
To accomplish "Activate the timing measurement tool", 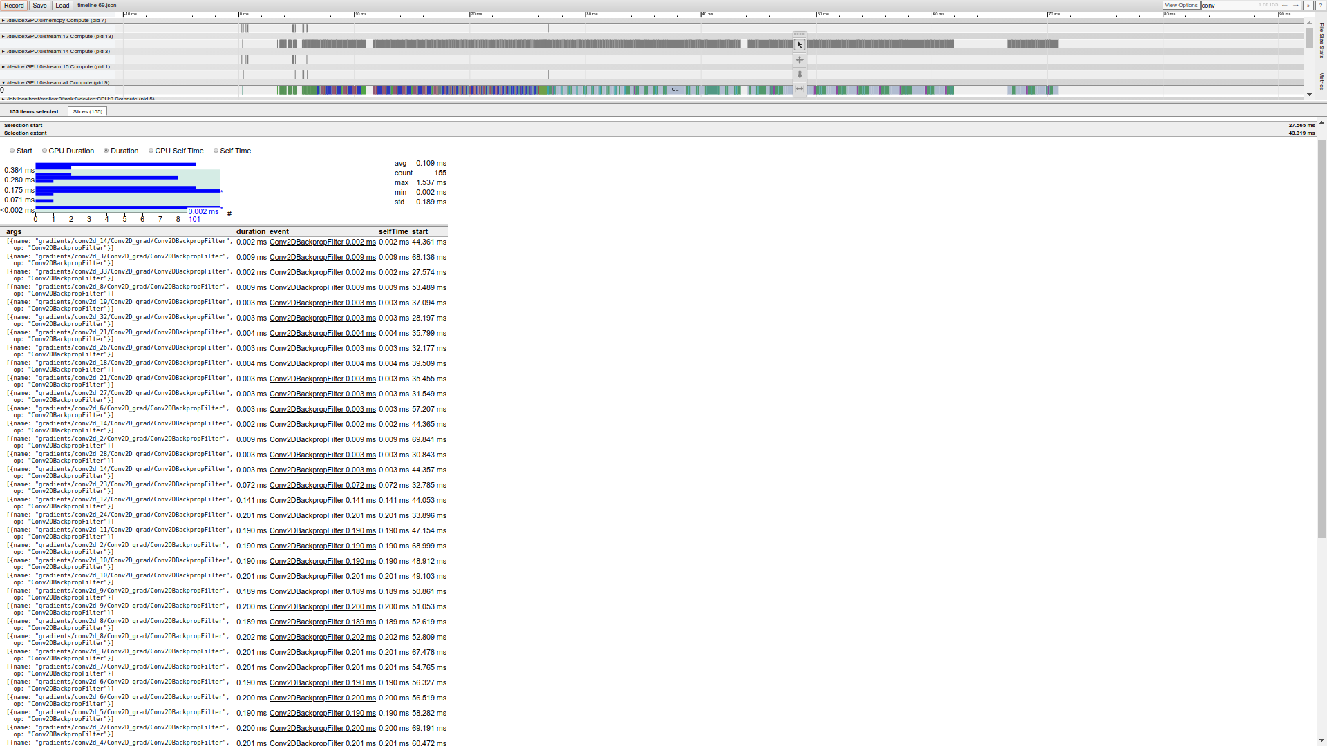I will [800, 88].
